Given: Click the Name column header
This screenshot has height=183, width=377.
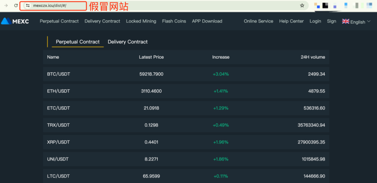Looking at the screenshot, I should [53, 57].
